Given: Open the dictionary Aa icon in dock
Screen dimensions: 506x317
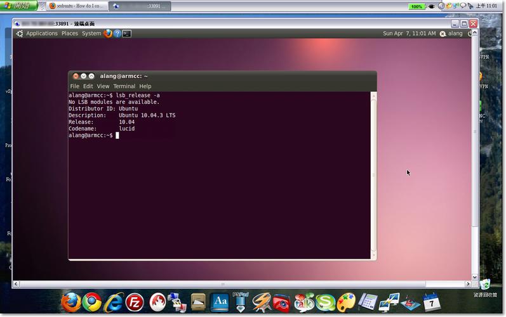Looking at the screenshot, I should point(220,302).
